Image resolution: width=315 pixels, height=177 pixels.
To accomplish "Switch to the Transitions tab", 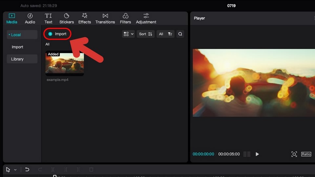I will pos(105,18).
